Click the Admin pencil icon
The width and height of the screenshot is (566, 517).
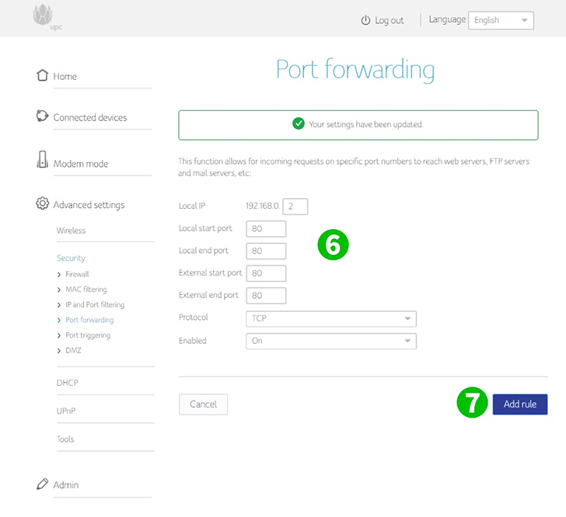[x=42, y=484]
